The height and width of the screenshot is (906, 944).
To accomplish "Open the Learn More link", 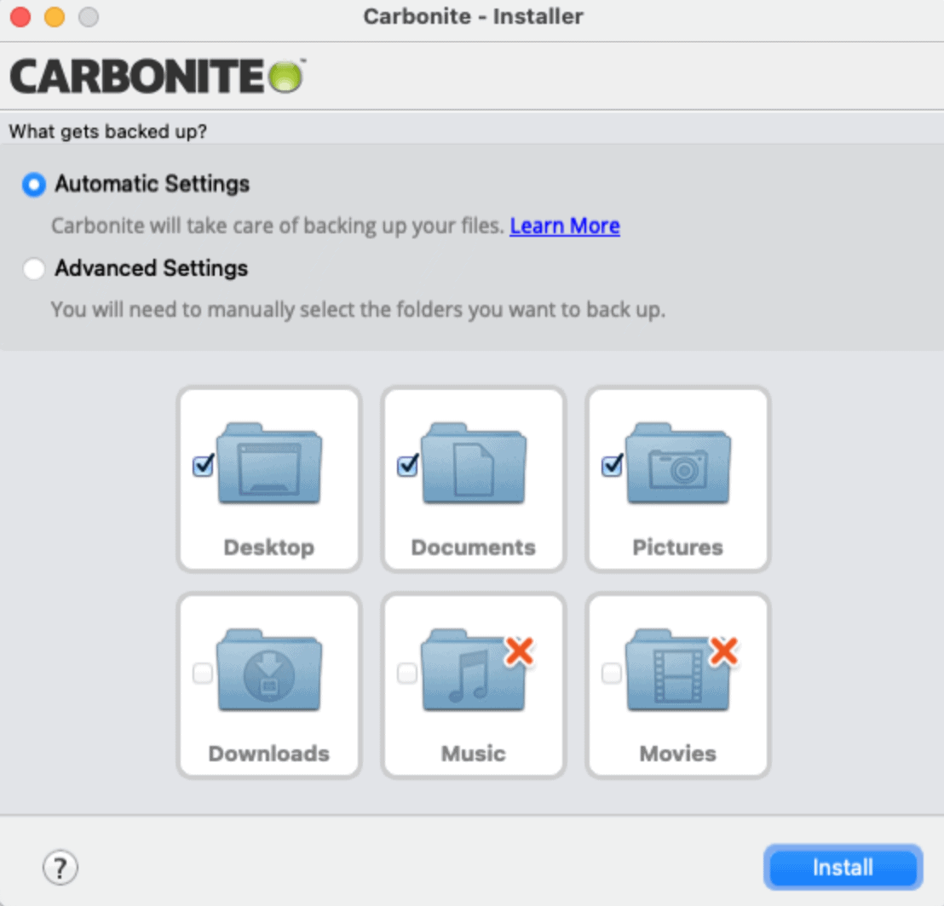I will click(564, 226).
